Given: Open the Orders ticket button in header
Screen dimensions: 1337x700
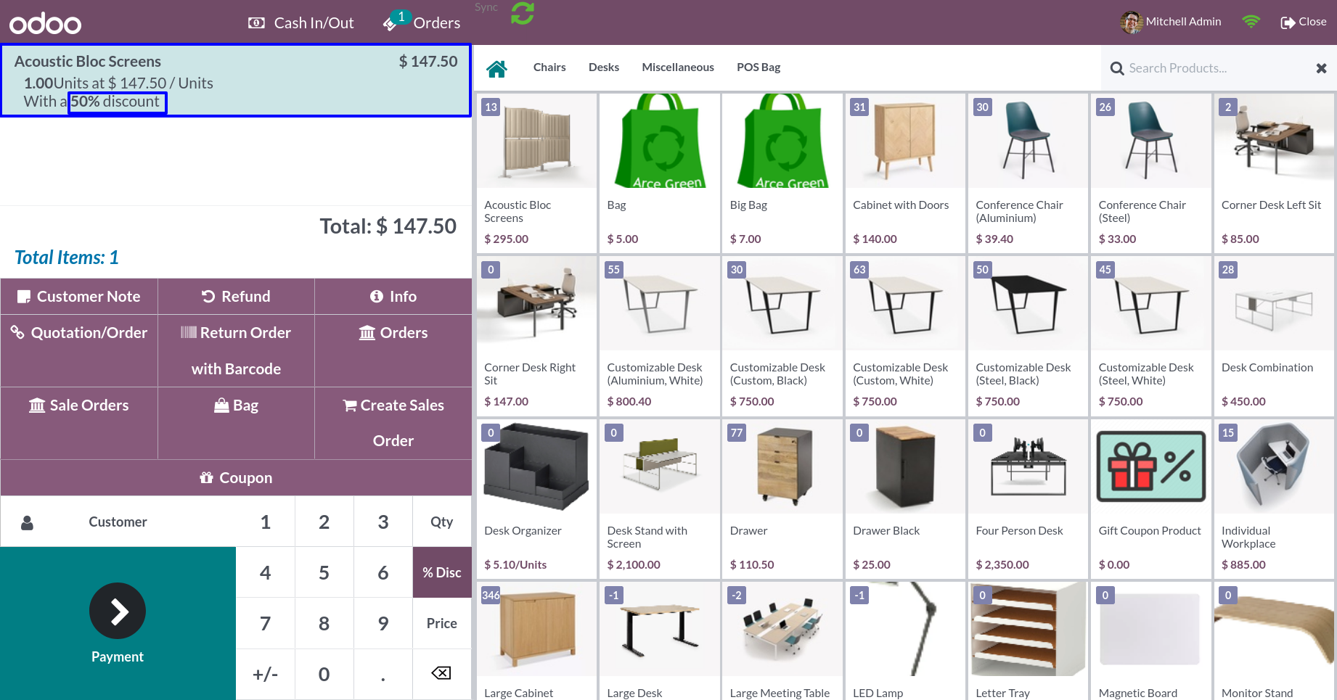Looking at the screenshot, I should 422,22.
